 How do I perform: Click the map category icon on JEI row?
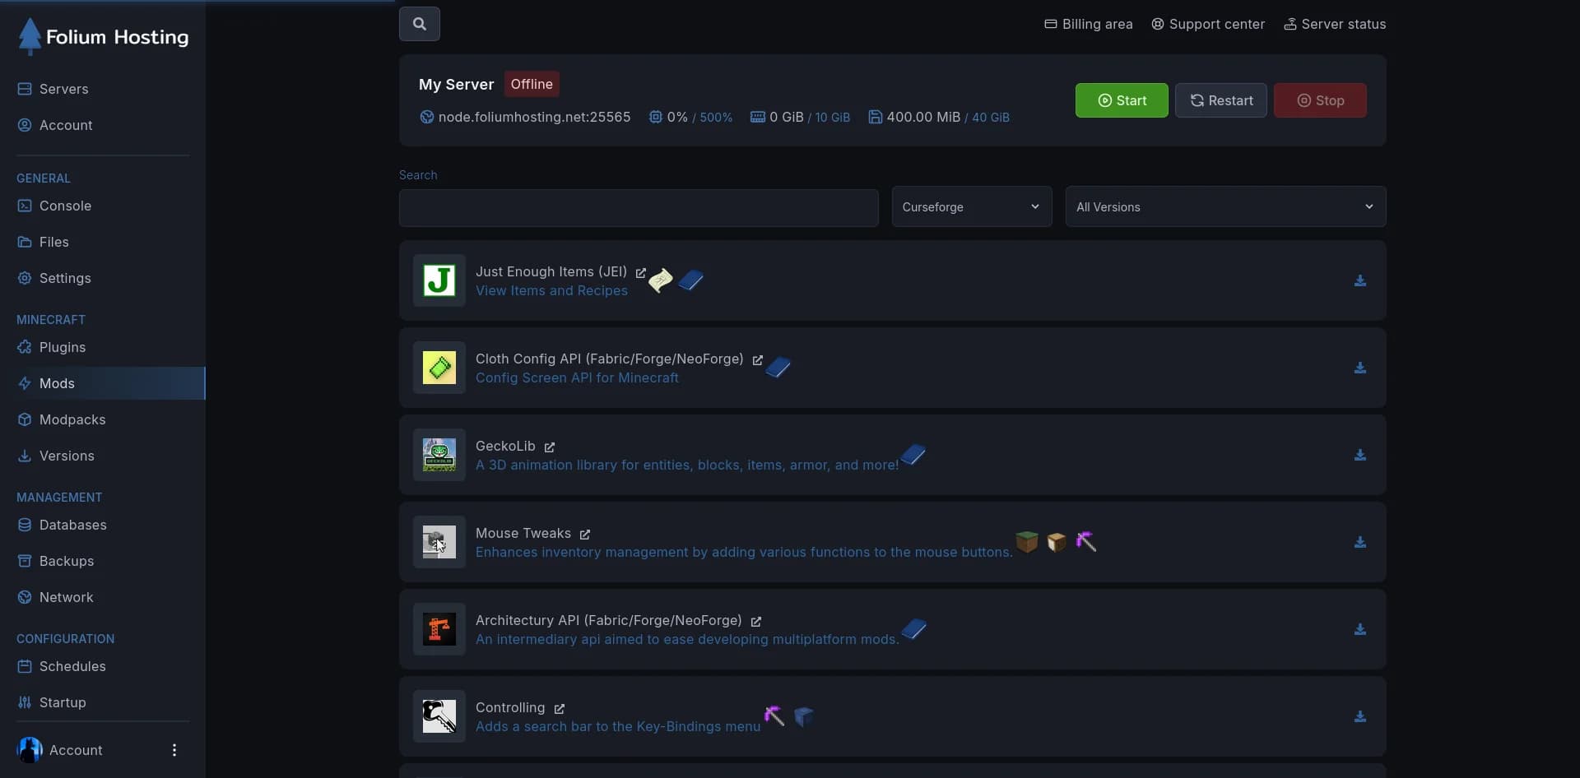tap(660, 280)
